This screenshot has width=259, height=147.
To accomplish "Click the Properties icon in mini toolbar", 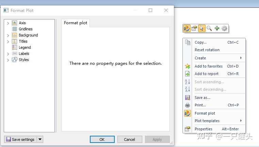I will point(194,29).
